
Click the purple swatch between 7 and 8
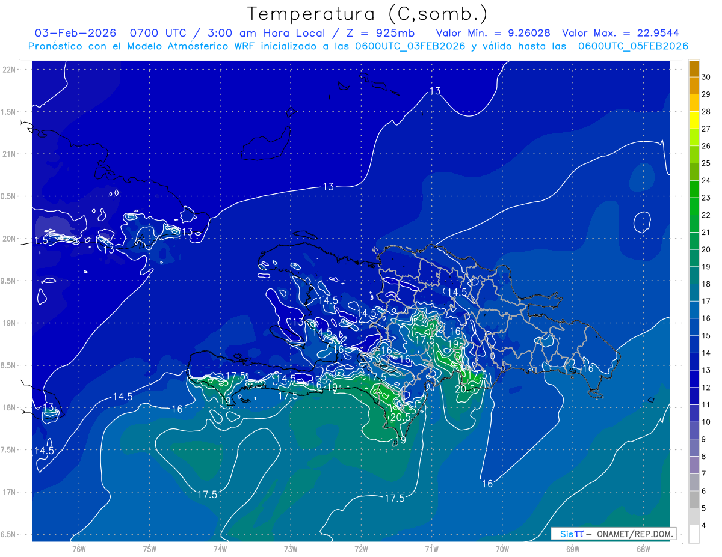694,465
